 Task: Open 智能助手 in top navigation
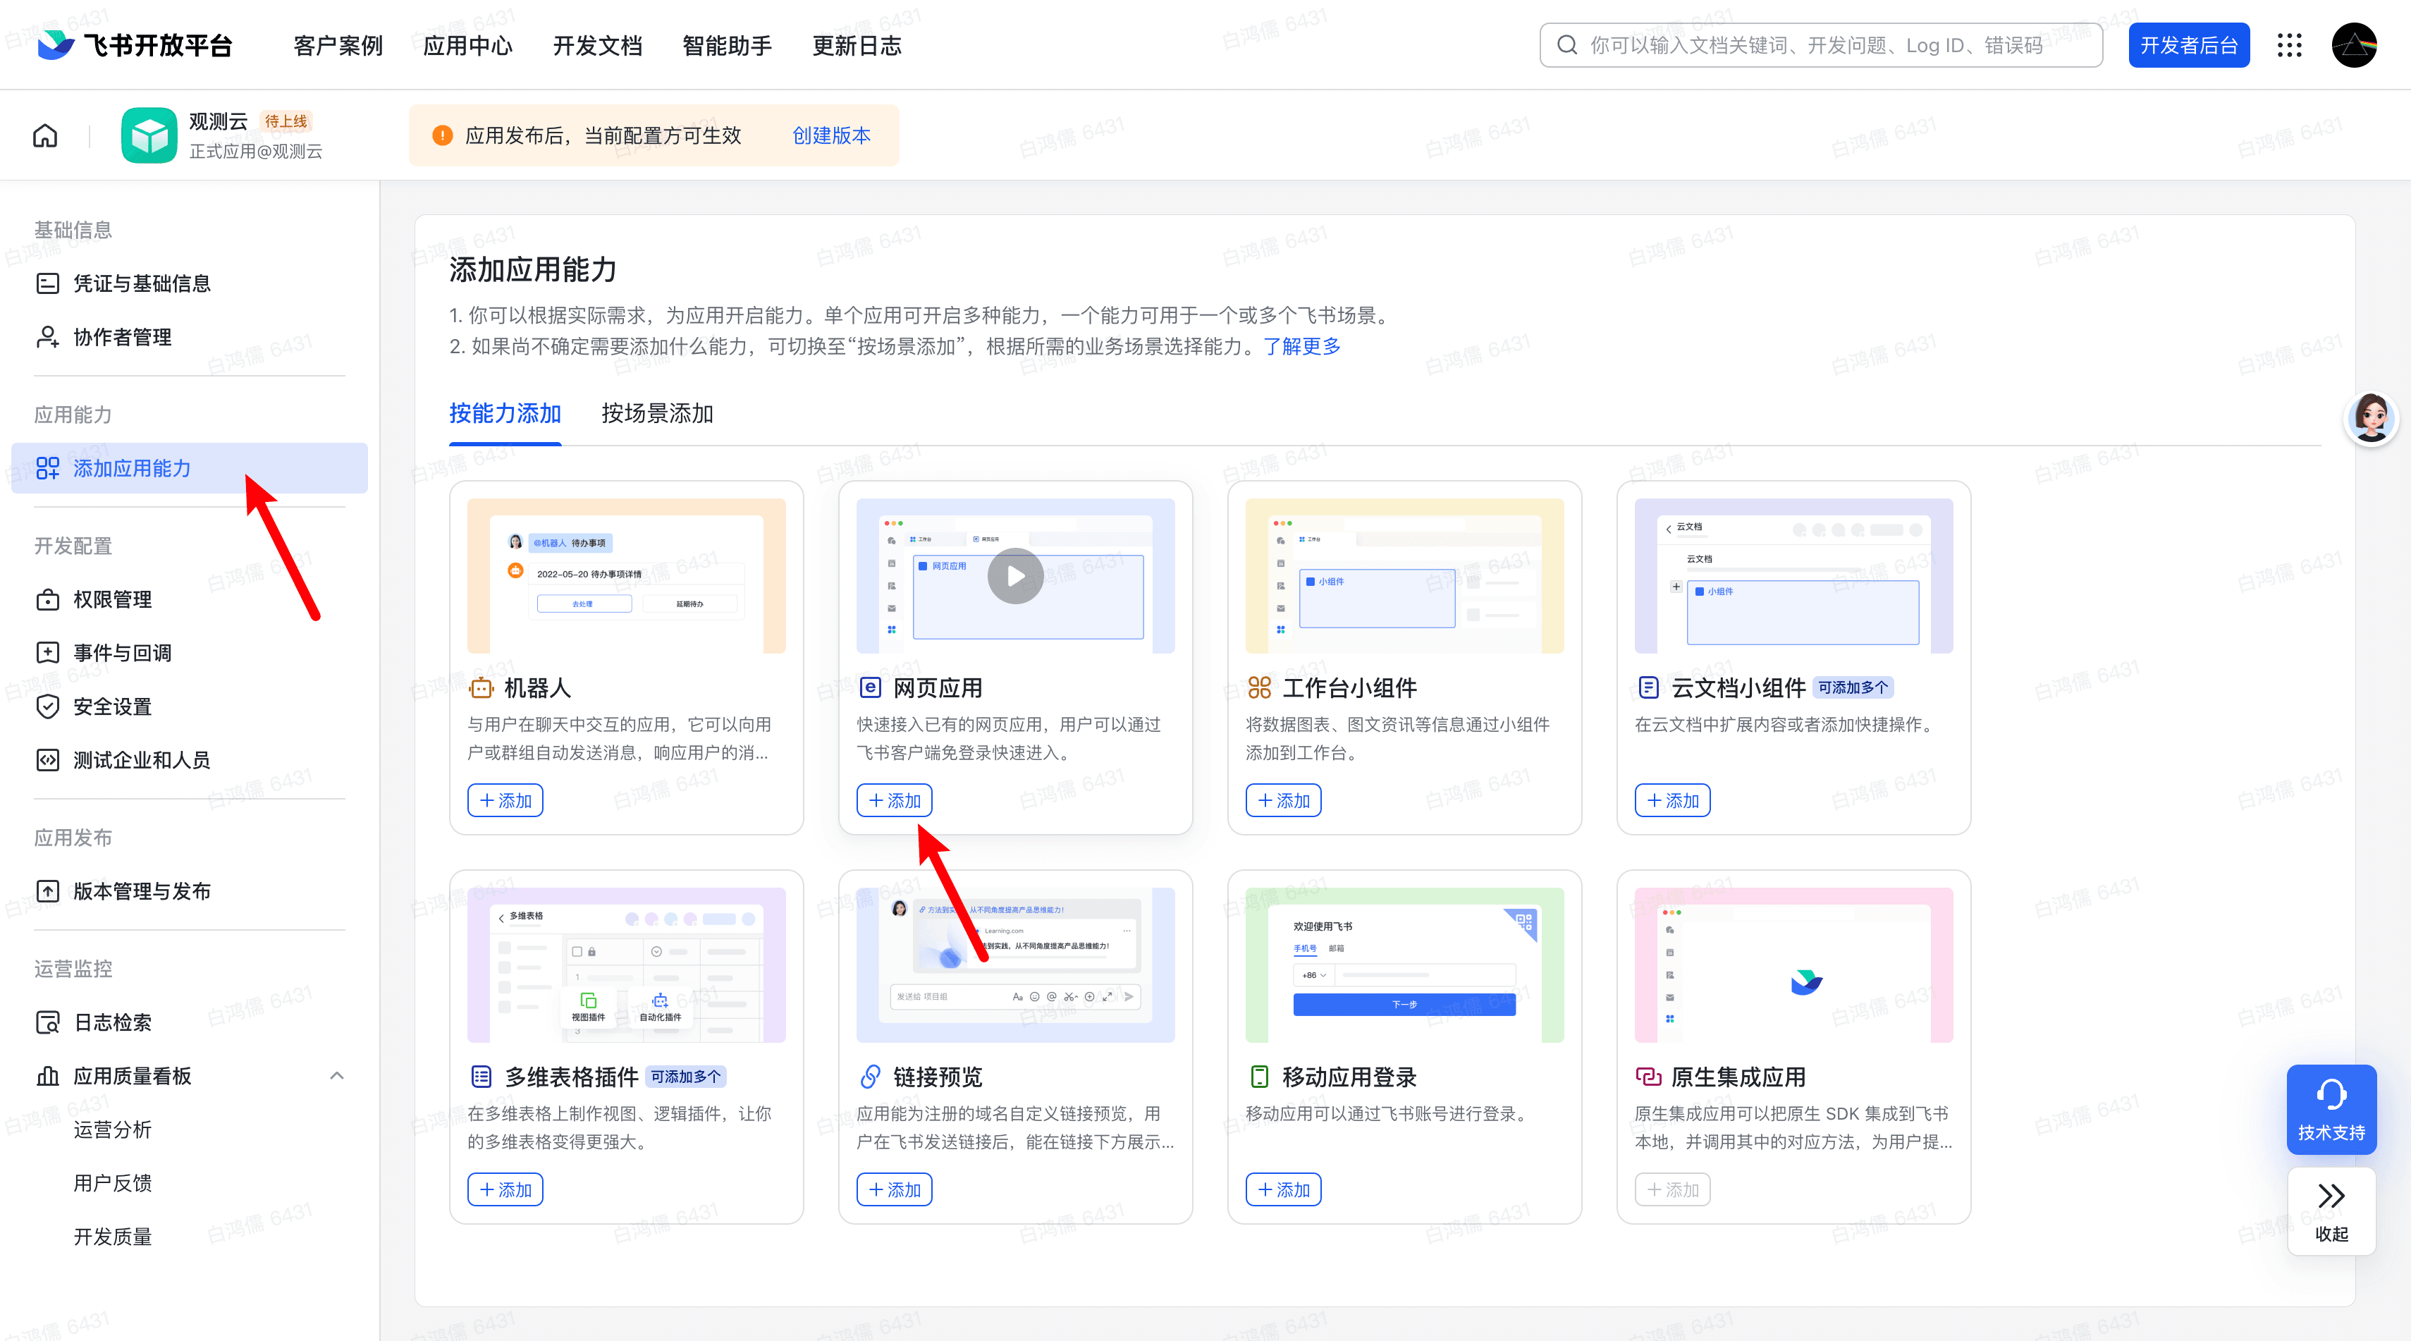[x=728, y=45]
